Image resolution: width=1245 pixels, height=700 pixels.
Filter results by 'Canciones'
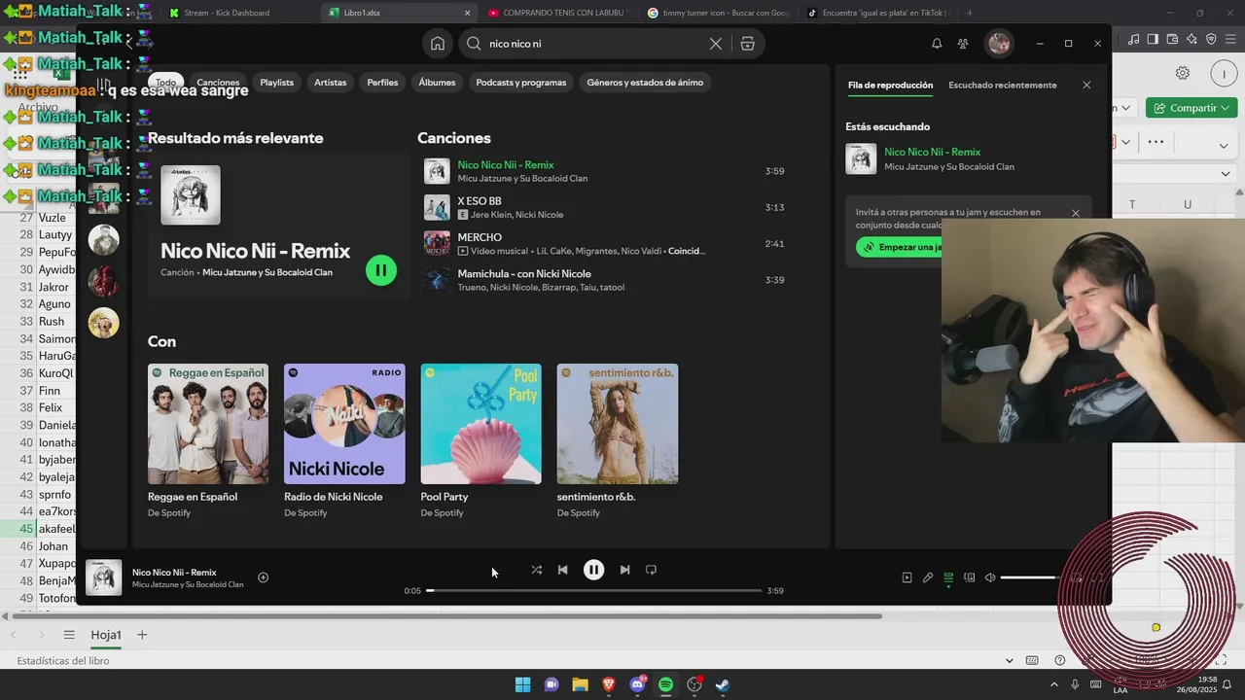pyautogui.click(x=218, y=83)
